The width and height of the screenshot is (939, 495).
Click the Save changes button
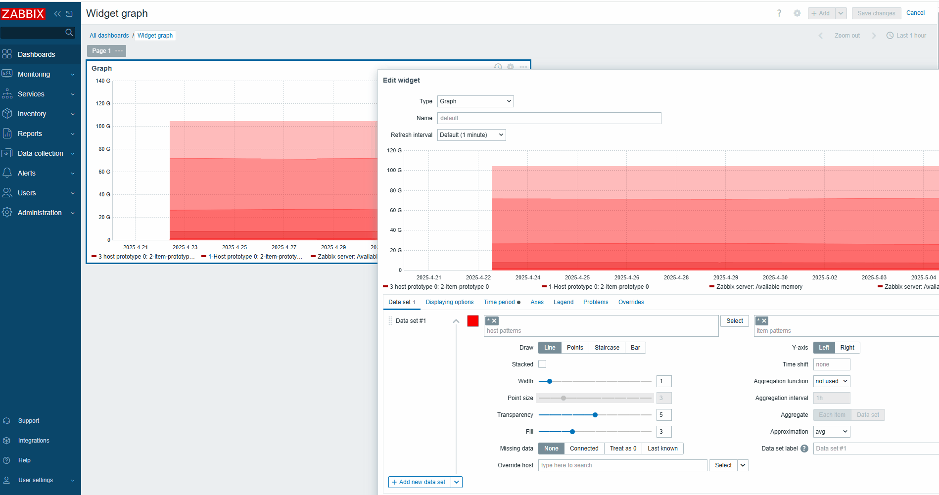tap(876, 13)
